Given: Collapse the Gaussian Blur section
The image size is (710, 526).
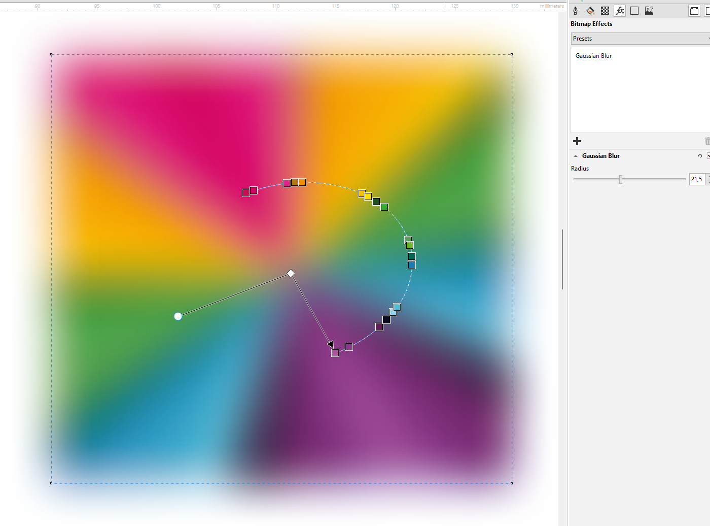Looking at the screenshot, I should coord(576,156).
